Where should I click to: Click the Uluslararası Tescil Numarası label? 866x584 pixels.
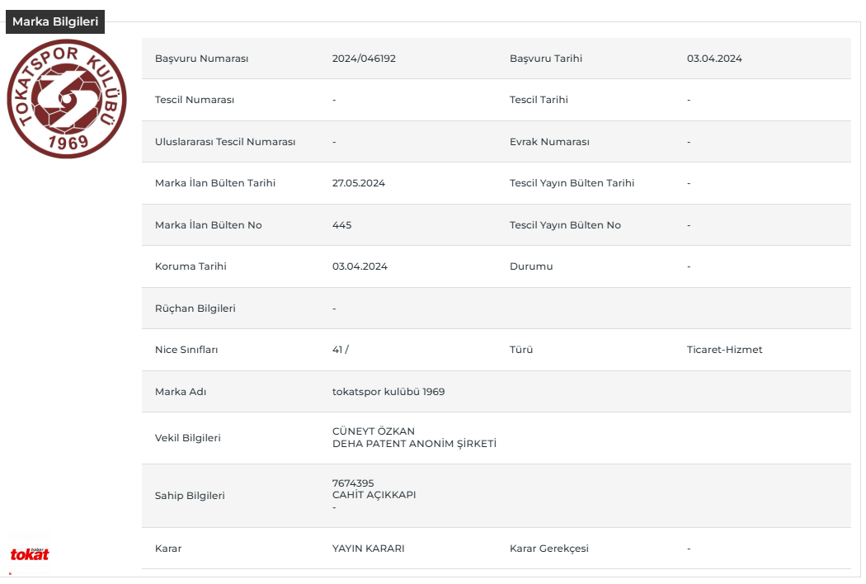click(225, 142)
